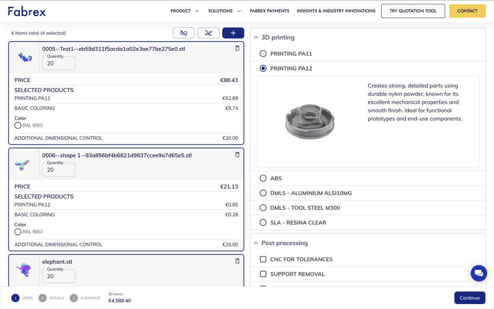This screenshot has height=309, width=494.
Task: Click the 0005--Test1 model thumbnail
Action: click(x=24, y=57)
